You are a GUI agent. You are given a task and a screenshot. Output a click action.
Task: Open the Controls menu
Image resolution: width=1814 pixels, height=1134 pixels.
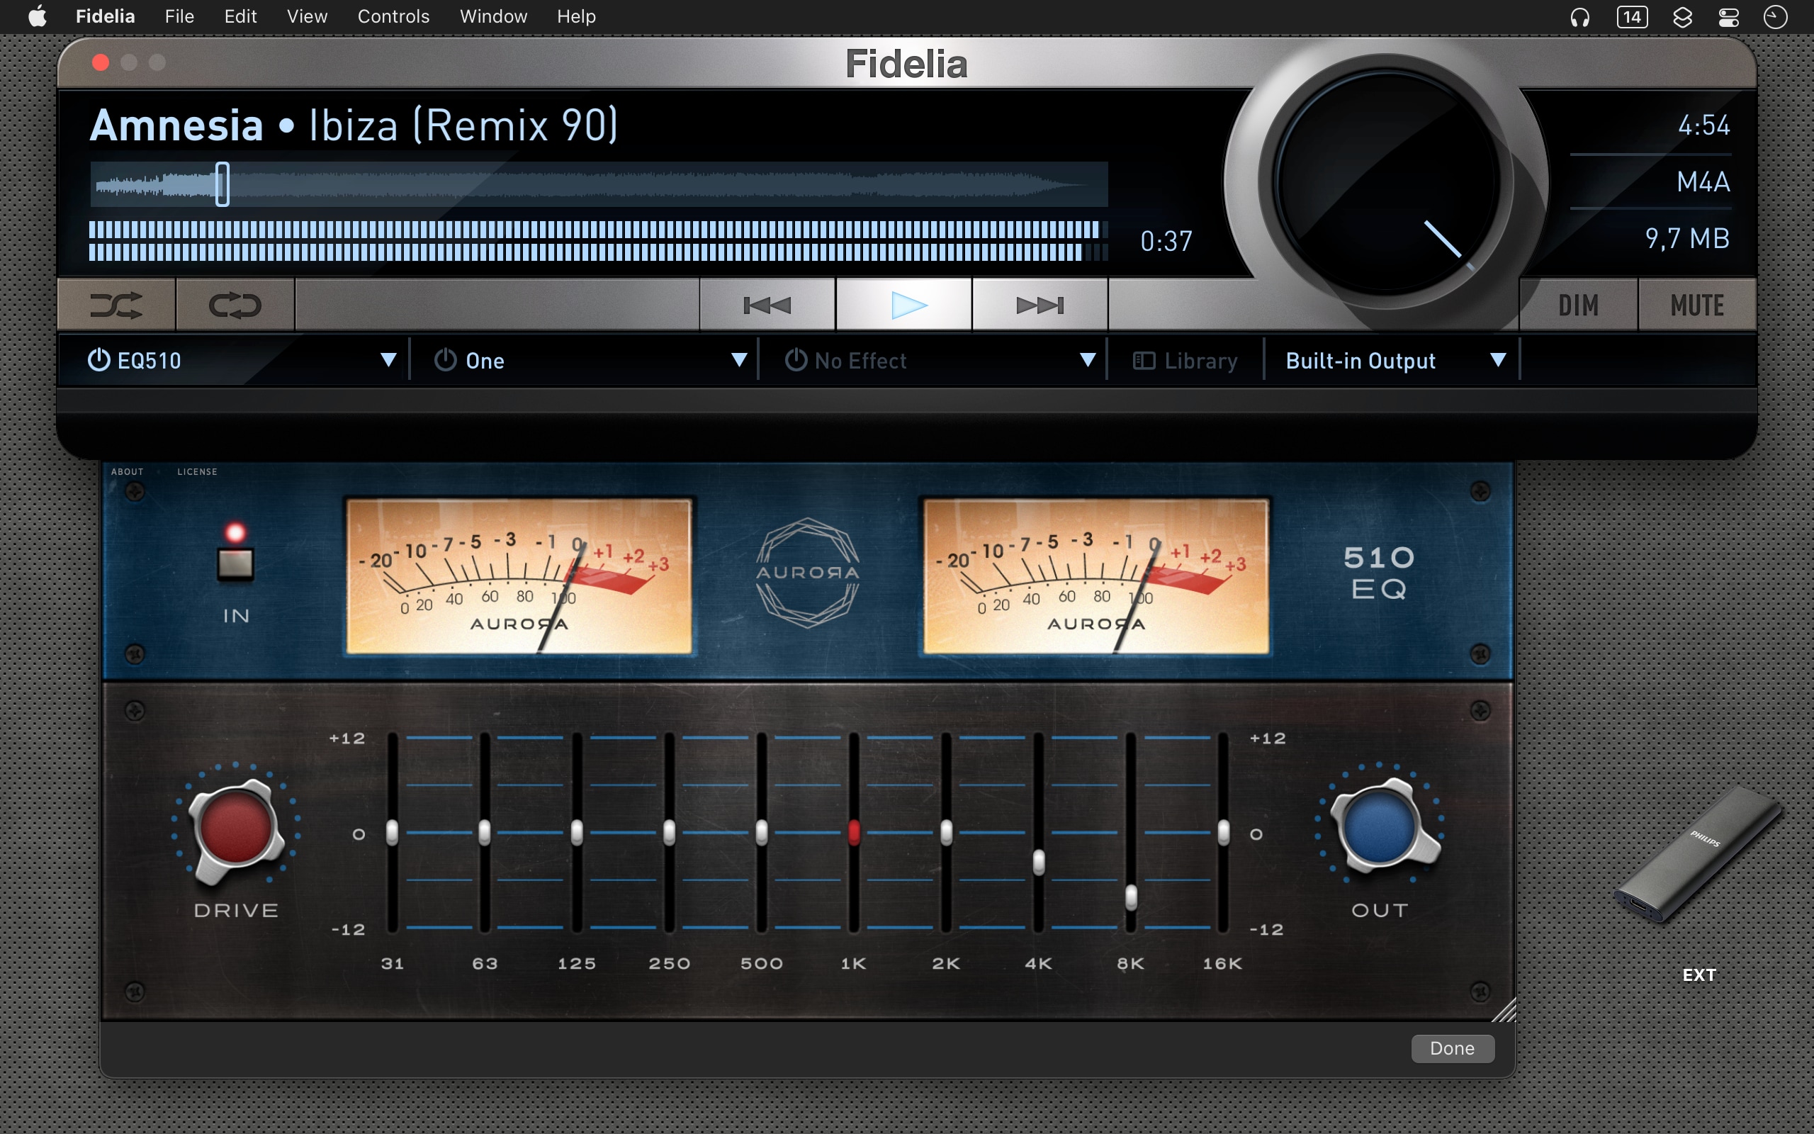pos(393,16)
